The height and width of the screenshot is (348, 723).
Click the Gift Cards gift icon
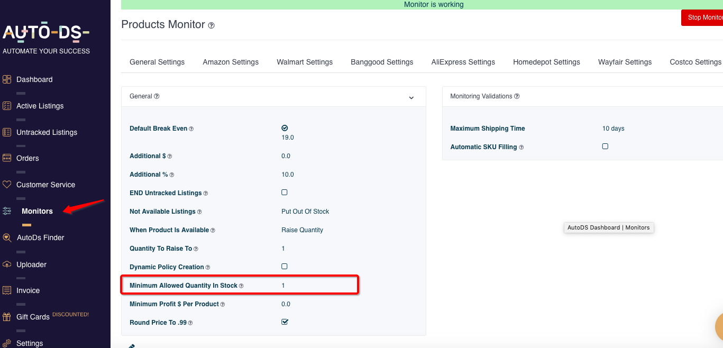pos(7,317)
